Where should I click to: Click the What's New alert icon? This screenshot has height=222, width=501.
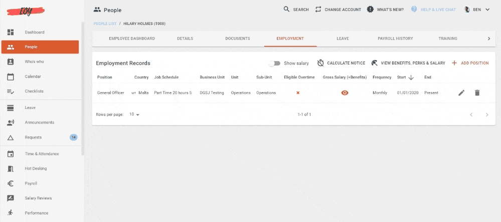coord(370,9)
